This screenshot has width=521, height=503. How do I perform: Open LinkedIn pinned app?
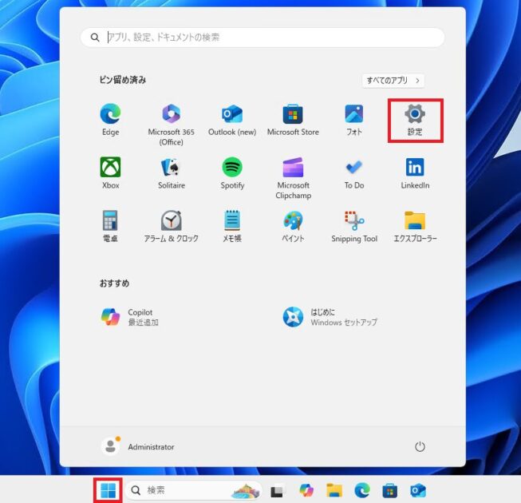[415, 173]
